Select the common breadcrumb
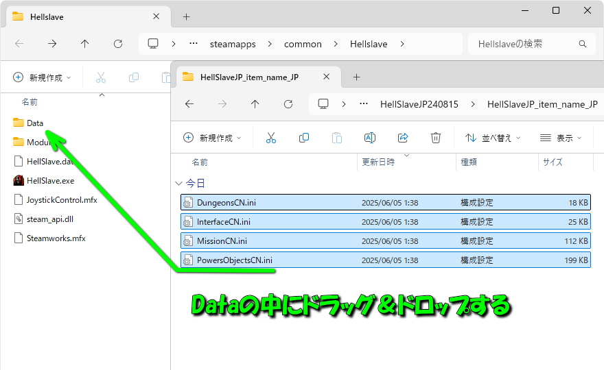This screenshot has width=604, height=370. (303, 45)
